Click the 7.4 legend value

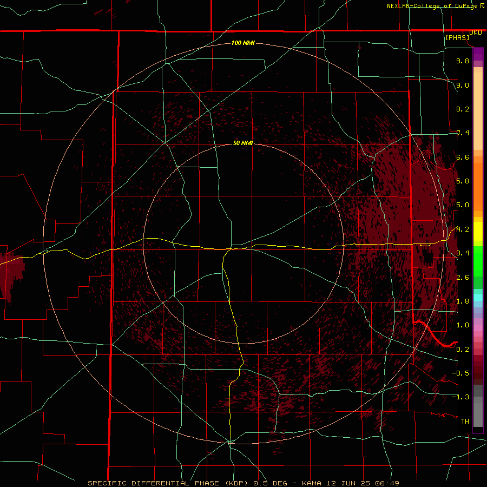click(463, 133)
